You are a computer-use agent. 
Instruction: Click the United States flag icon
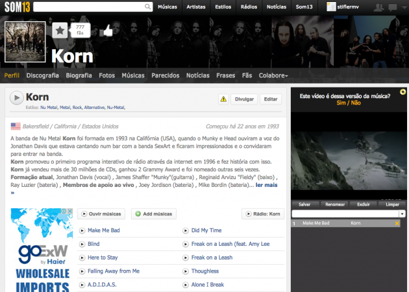[16, 127]
